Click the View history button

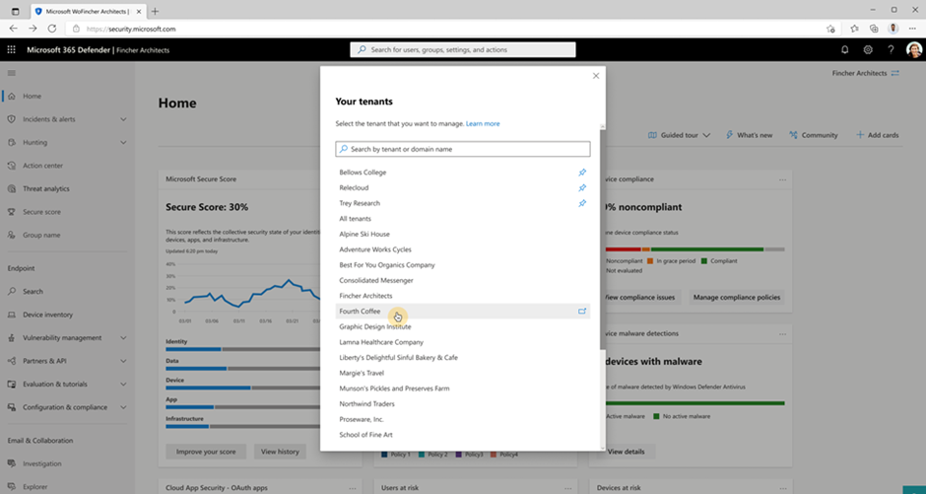tap(280, 452)
